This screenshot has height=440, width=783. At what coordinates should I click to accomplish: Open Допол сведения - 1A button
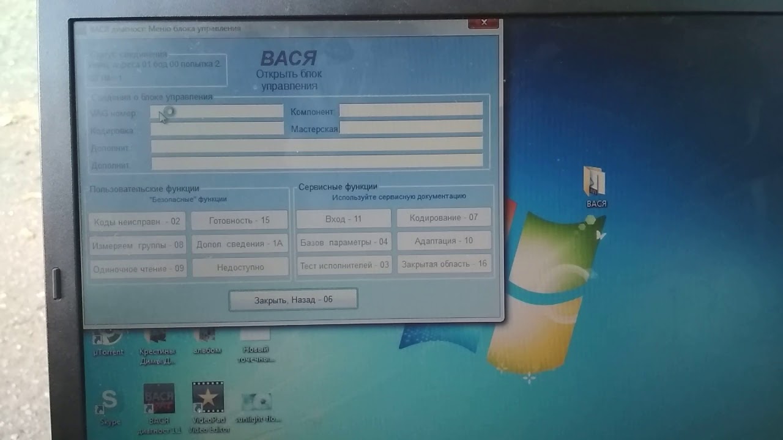(x=240, y=244)
